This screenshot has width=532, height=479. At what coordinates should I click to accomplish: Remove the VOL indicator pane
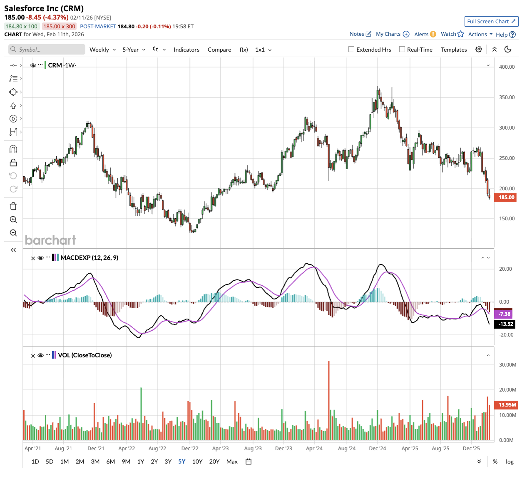click(33, 356)
